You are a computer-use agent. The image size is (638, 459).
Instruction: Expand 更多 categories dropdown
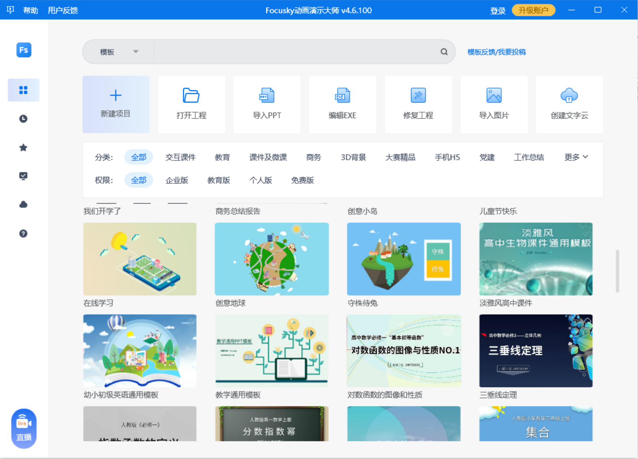point(576,157)
